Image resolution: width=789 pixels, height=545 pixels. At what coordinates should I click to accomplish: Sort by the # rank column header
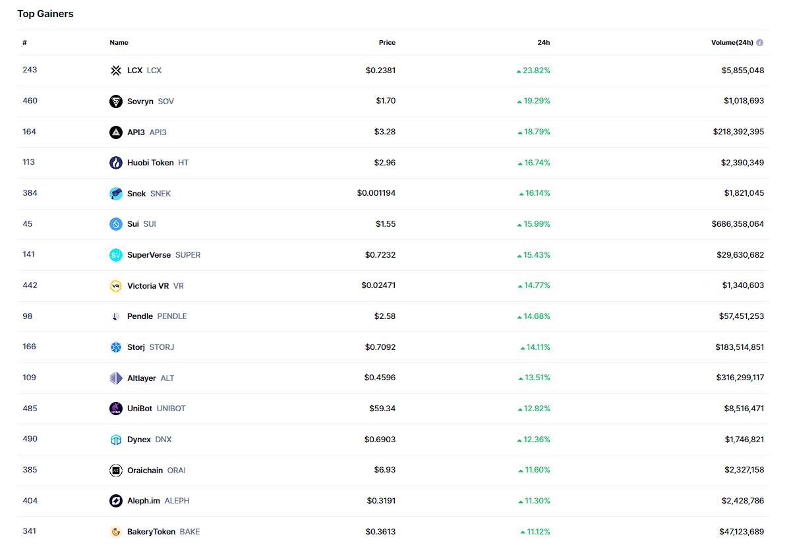pyautogui.click(x=24, y=43)
